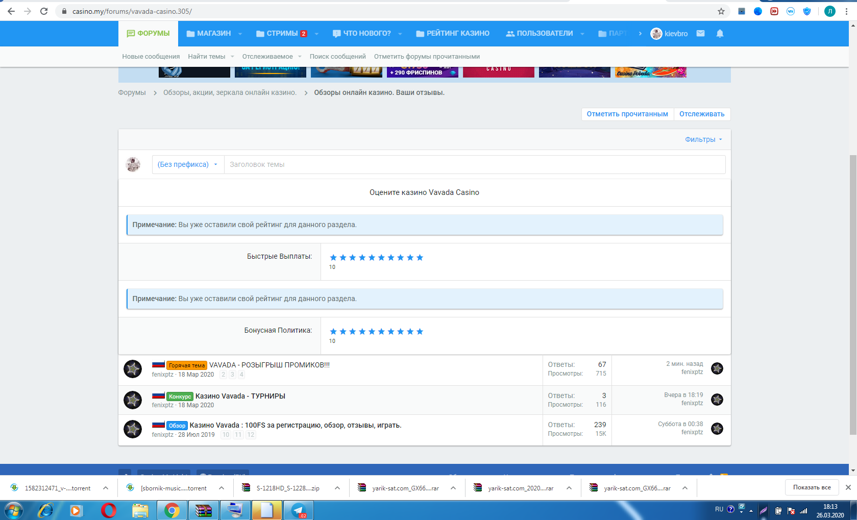Expand СТРИМЫ menu arrow
This screenshot has height=520, width=857.
[316, 34]
